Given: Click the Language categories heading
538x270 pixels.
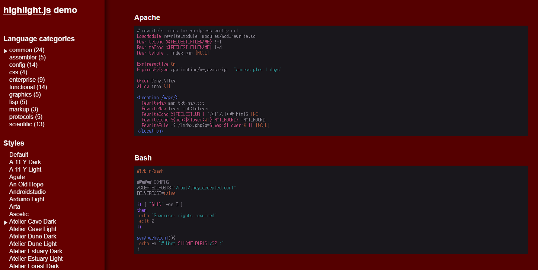Looking at the screenshot, I should click(39, 39).
